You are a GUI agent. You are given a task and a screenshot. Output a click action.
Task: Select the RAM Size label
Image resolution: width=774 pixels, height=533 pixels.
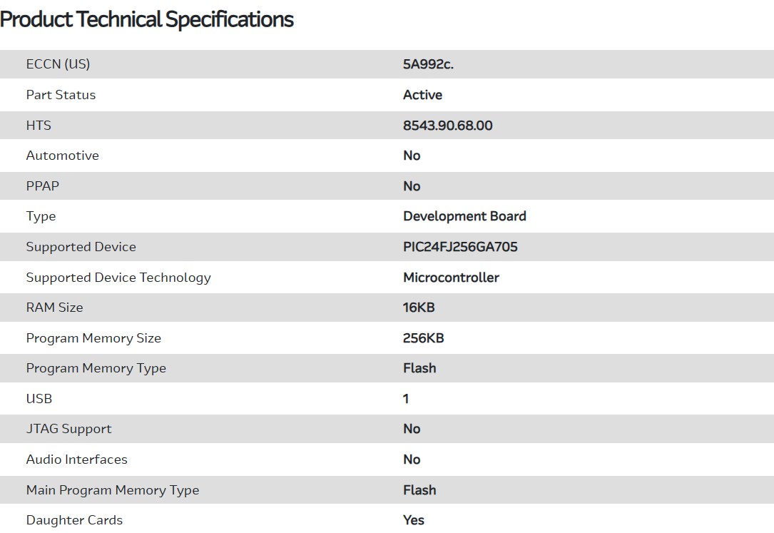54,308
